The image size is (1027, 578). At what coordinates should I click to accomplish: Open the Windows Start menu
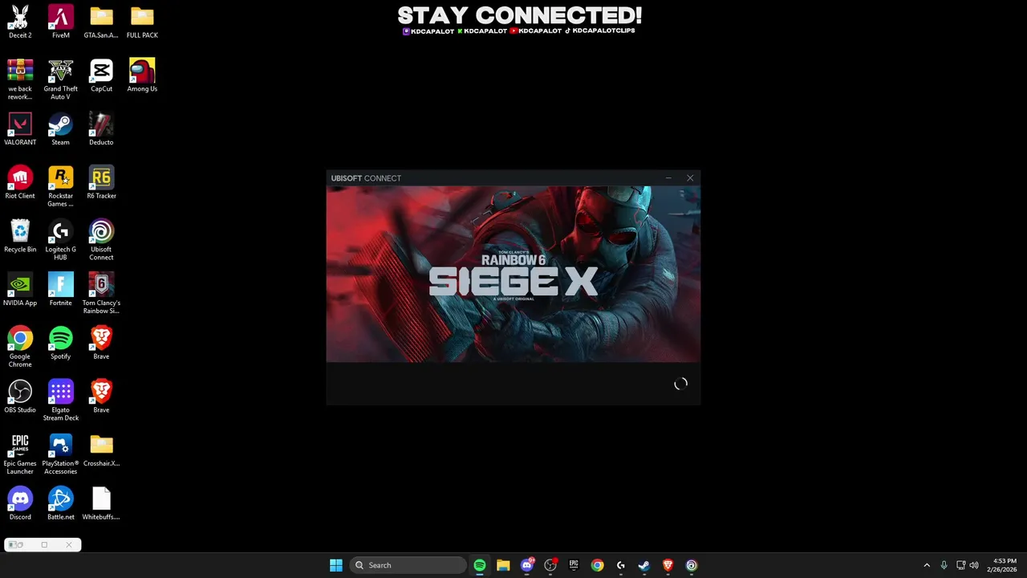336,565
